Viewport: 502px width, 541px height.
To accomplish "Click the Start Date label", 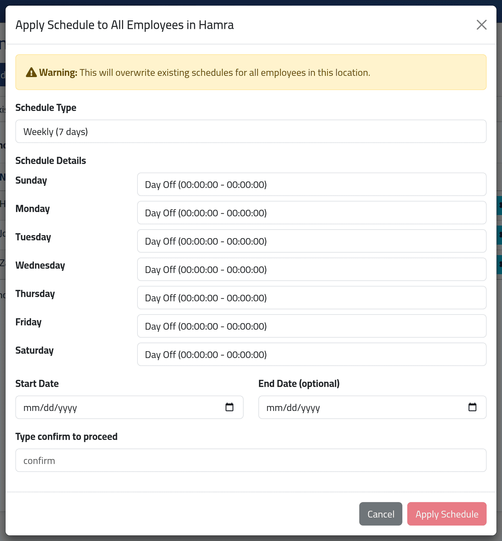I will (37, 384).
